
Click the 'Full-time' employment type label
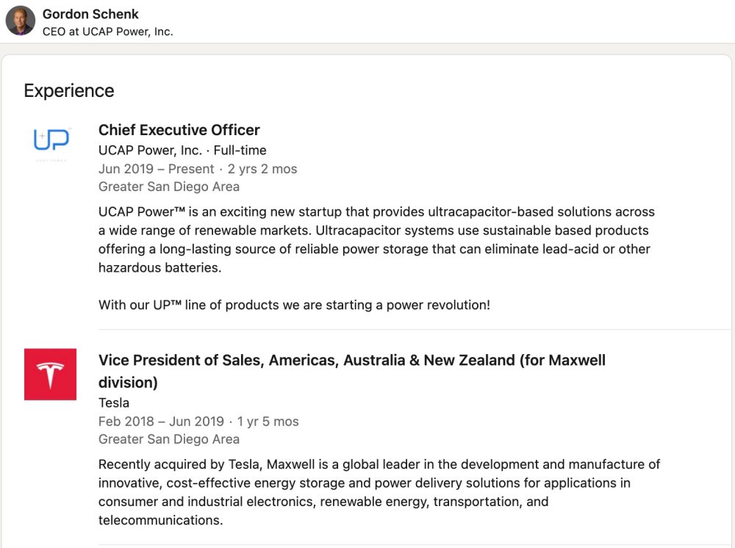240,150
